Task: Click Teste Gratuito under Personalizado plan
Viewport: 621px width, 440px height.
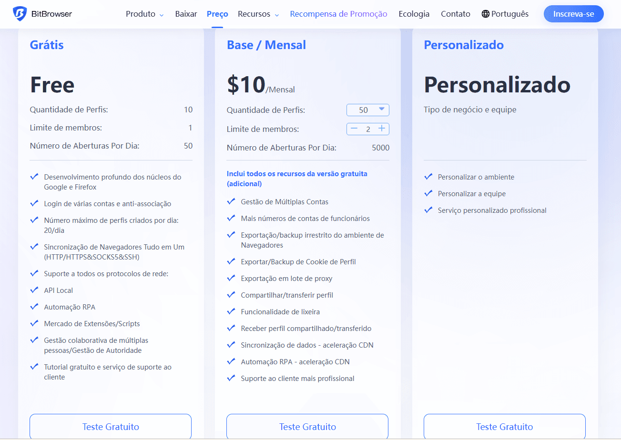Action: (504, 426)
